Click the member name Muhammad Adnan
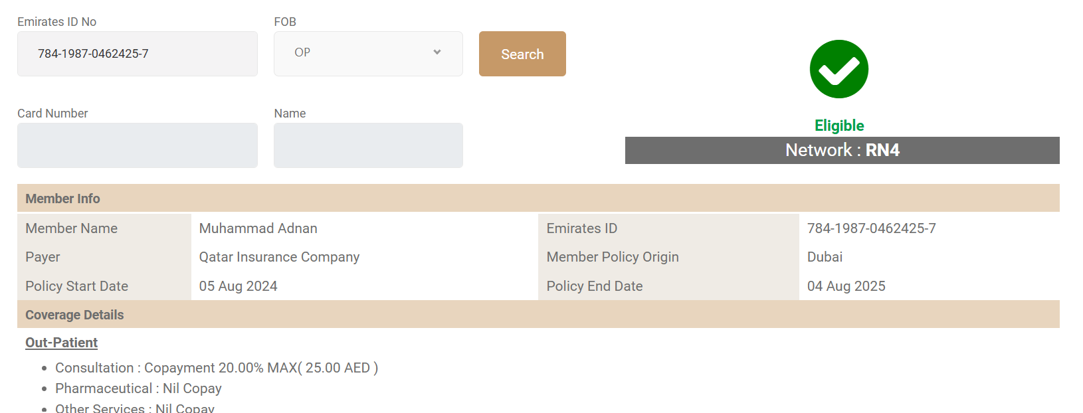The width and height of the screenshot is (1083, 413). click(x=258, y=228)
